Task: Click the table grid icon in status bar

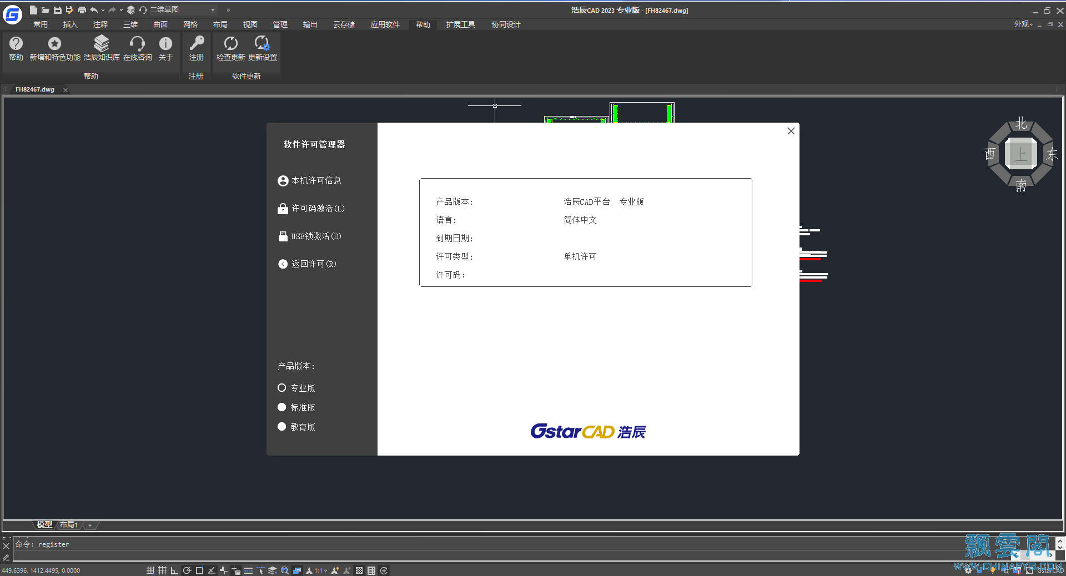Action: coord(371,570)
